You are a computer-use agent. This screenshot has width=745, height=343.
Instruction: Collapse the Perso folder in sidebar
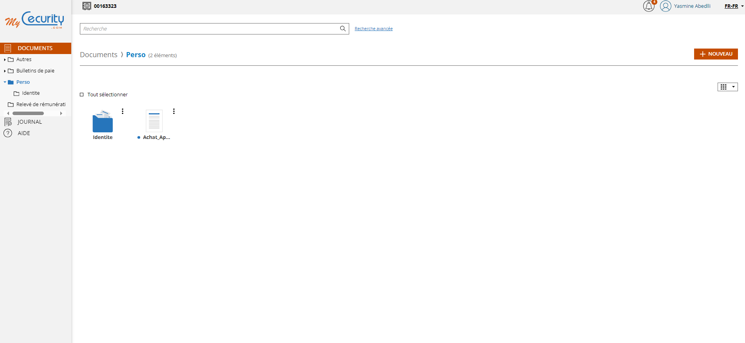tap(5, 82)
